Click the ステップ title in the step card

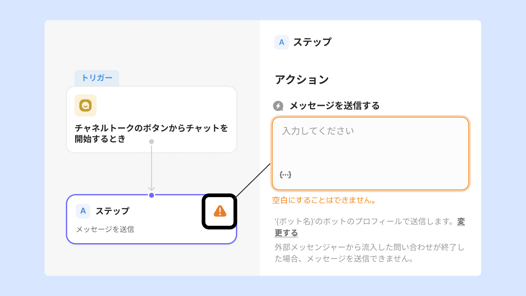click(x=112, y=211)
